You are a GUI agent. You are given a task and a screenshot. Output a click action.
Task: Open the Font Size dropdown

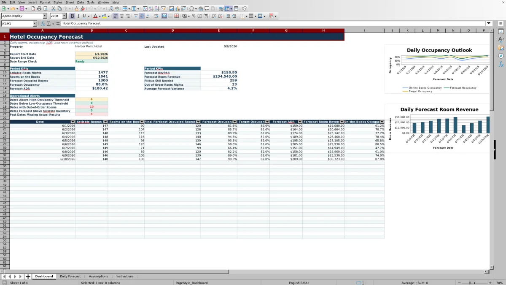(x=65, y=16)
